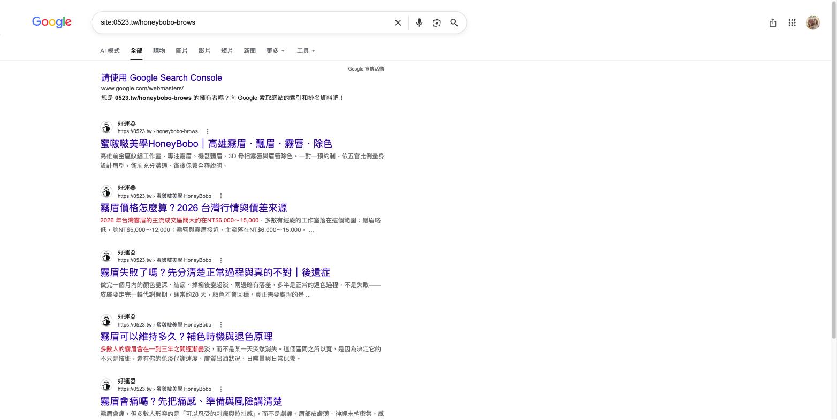This screenshot has height=419, width=837.
Task: Clear the search query with X
Action: (398, 22)
